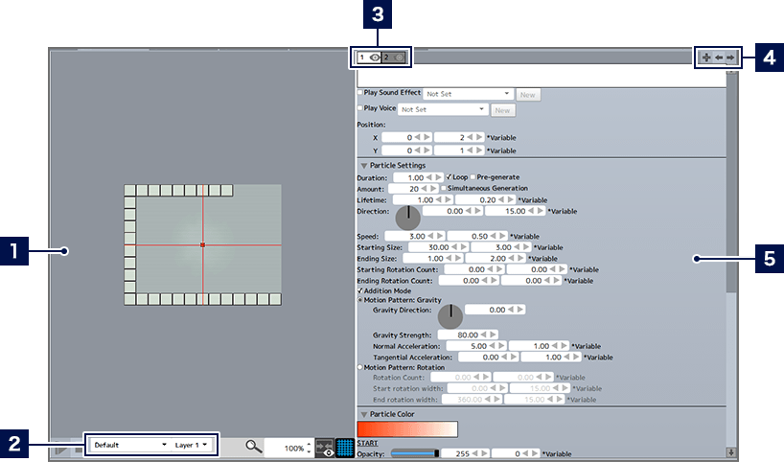The width and height of the screenshot is (784, 462).
Task: Click the Direction angle dial
Action: pos(408,217)
